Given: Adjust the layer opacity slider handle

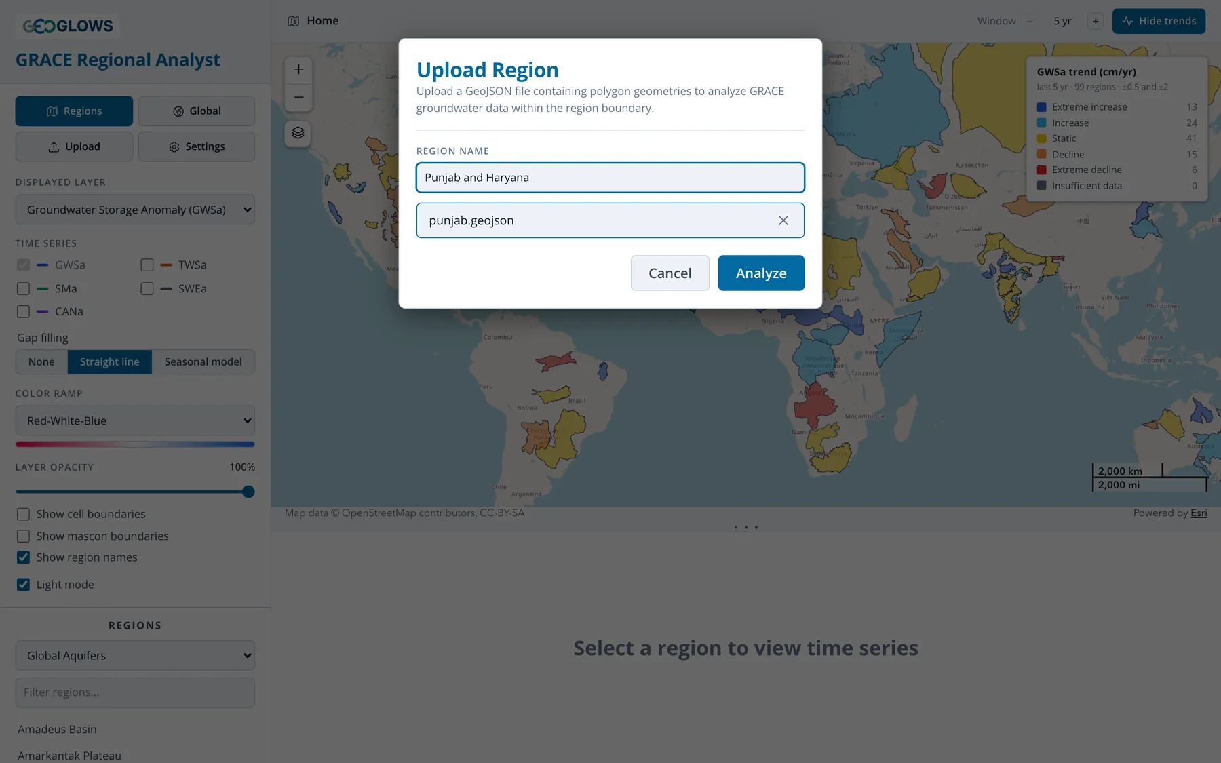Looking at the screenshot, I should [x=248, y=492].
